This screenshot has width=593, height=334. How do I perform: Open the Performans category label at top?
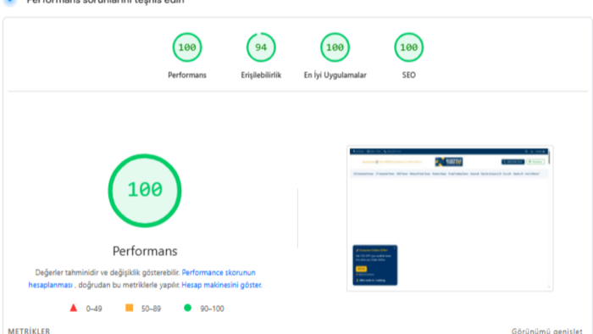tap(187, 75)
